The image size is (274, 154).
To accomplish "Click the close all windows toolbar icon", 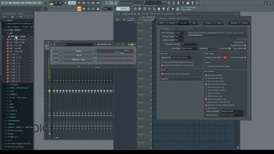I will point(173,9).
